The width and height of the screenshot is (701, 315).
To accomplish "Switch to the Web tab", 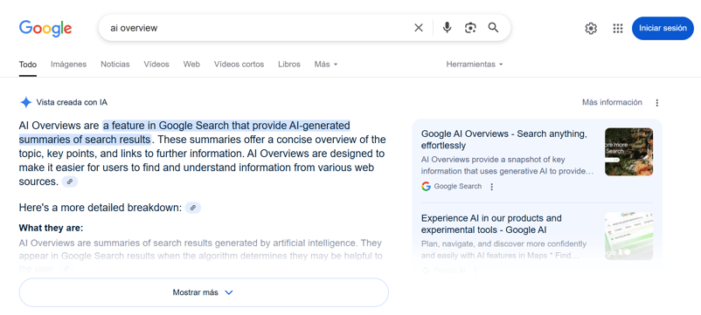I will [191, 65].
